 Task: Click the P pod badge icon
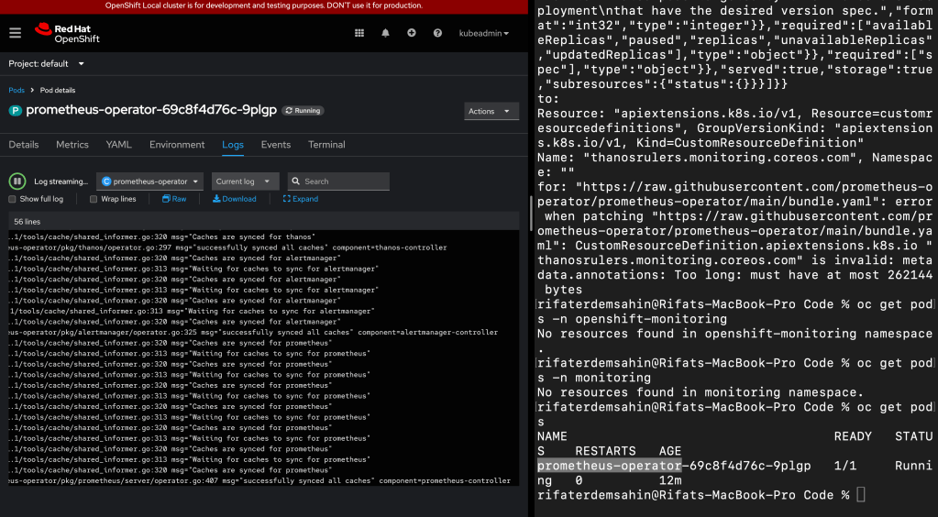[x=15, y=110]
